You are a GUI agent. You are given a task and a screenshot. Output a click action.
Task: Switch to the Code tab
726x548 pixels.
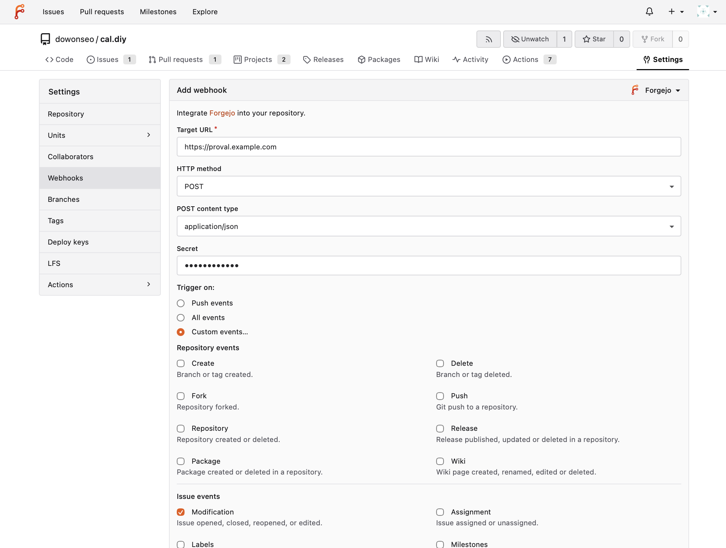pos(59,60)
